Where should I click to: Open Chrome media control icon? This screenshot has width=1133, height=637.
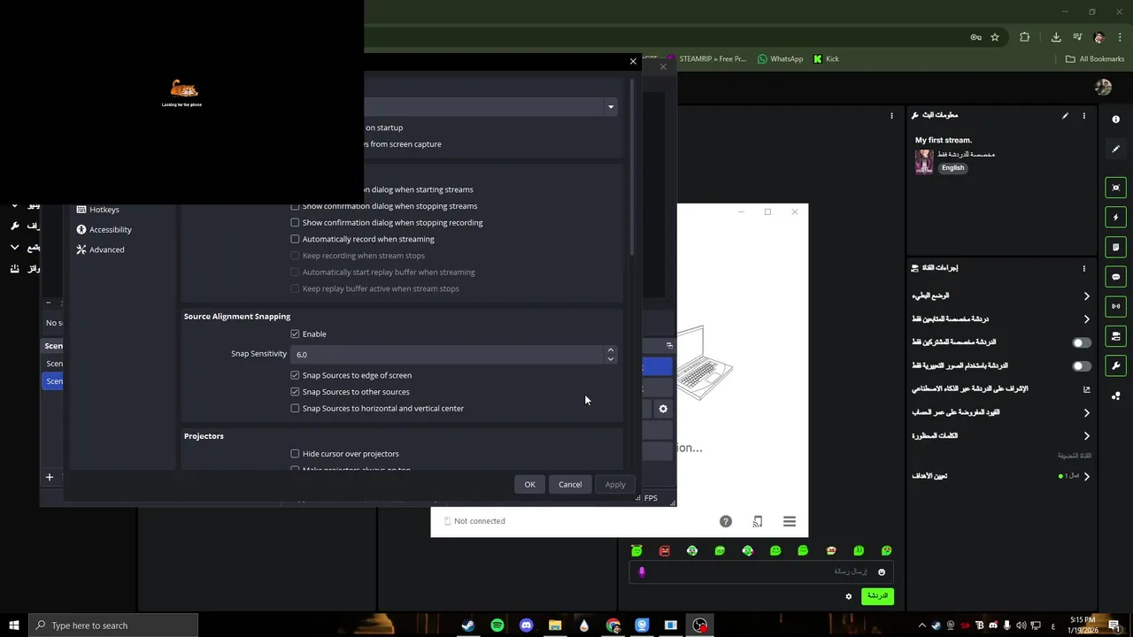(x=1077, y=37)
